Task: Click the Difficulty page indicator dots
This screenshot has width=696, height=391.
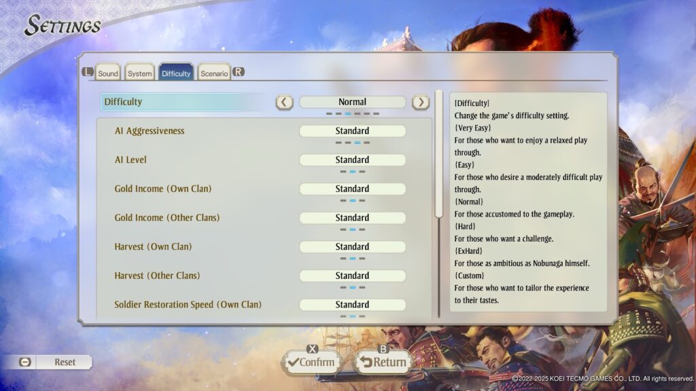Action: pyautogui.click(x=353, y=114)
